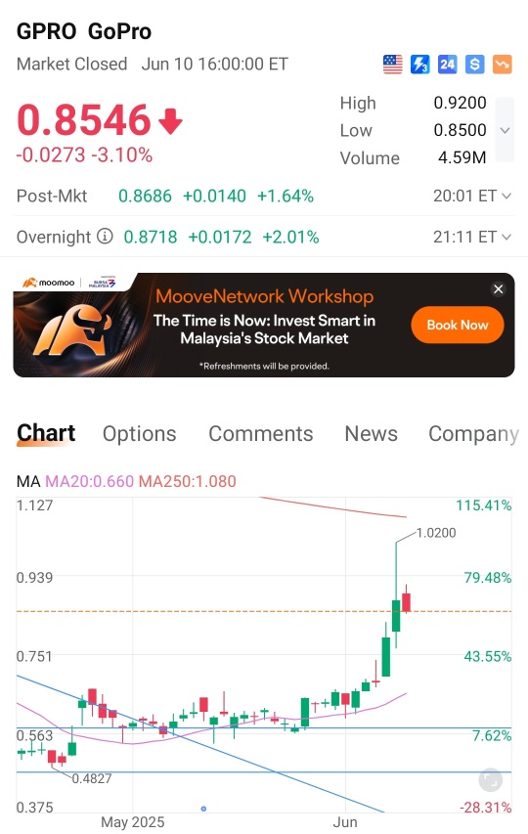Image resolution: width=528 pixels, height=834 pixels.
Task: Open the blue lightning bolt icon
Action: tap(420, 65)
